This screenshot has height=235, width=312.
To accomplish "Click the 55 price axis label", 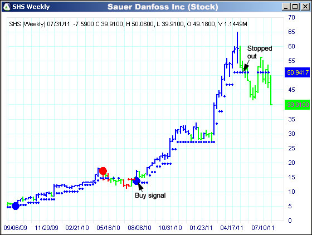I will coord(291,61).
